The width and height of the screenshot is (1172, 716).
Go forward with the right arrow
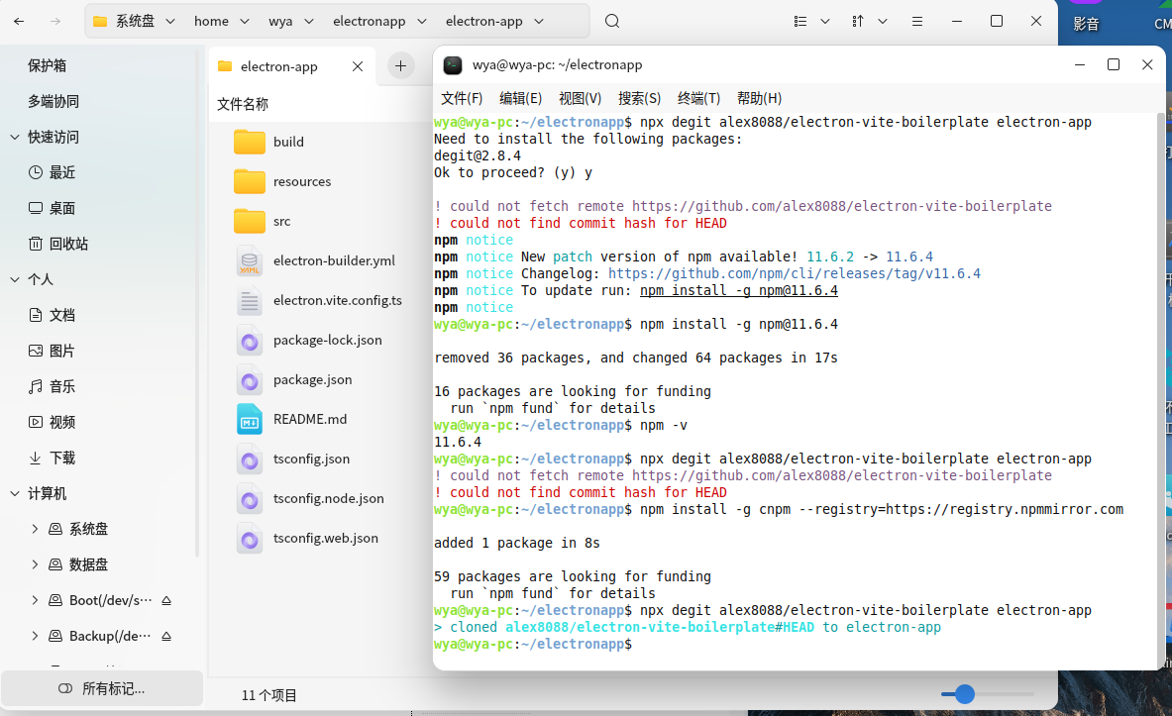tap(55, 21)
